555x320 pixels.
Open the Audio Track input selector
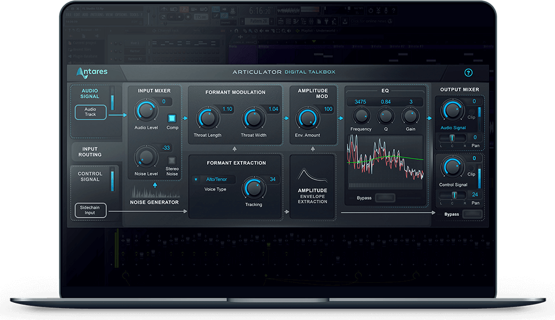pyautogui.click(x=90, y=112)
